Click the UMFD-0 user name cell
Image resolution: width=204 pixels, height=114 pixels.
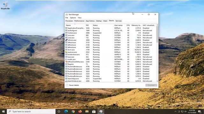click(118, 54)
